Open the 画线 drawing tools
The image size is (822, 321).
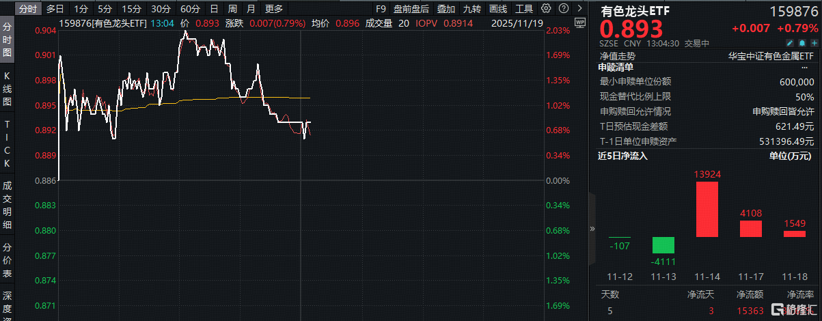coord(498,9)
